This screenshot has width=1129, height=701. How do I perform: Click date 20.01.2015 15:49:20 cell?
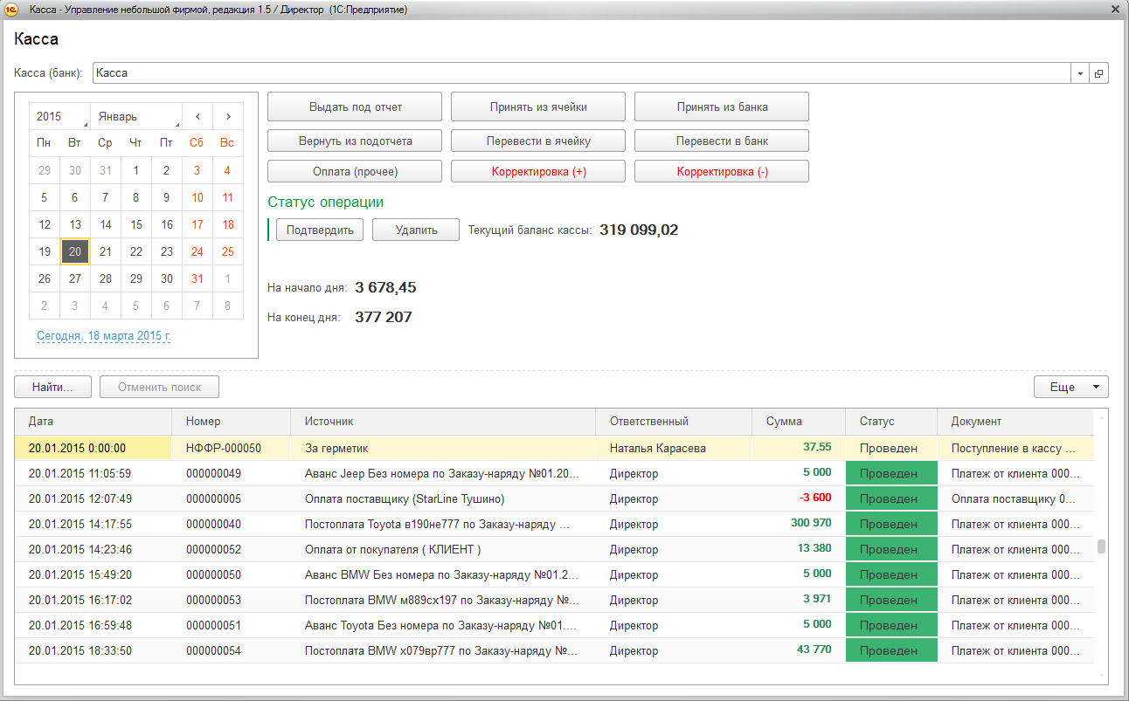pos(94,574)
